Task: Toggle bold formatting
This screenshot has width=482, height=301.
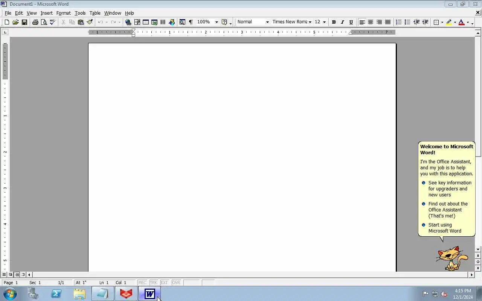Action: pyautogui.click(x=334, y=22)
